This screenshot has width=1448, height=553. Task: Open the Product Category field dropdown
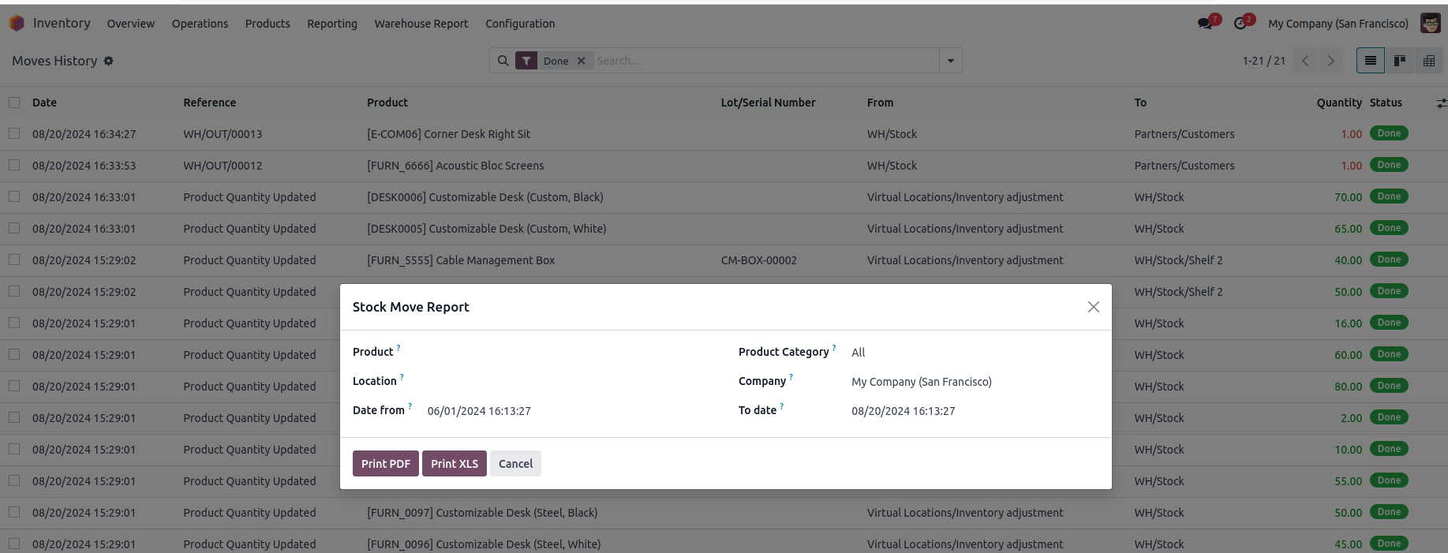[971, 353]
